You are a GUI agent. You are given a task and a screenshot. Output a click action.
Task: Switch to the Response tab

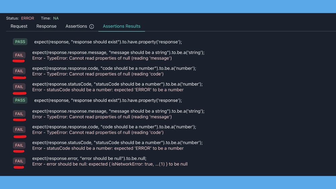click(46, 26)
